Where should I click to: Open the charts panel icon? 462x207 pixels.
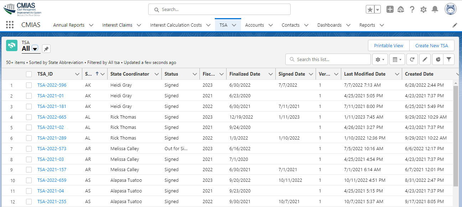437,60
